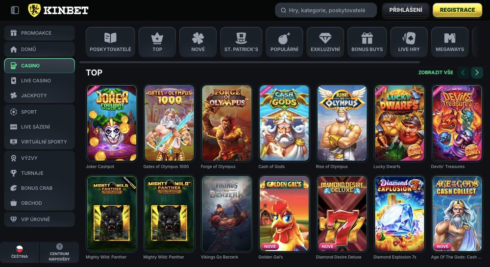Screen dimensions: 490x267
Task: Click the "Rise of Olympus" title text
Action: [332, 167]
